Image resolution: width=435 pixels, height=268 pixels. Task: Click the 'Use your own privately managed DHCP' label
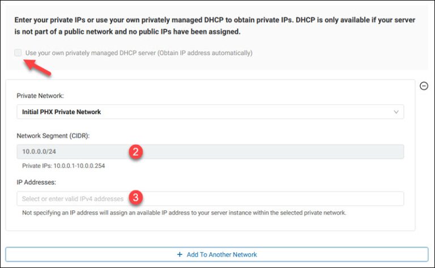(139, 53)
